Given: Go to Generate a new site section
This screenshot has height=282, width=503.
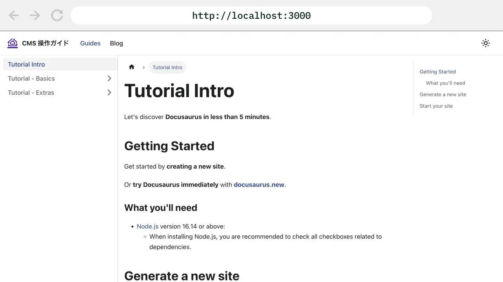Looking at the screenshot, I should (x=443, y=94).
